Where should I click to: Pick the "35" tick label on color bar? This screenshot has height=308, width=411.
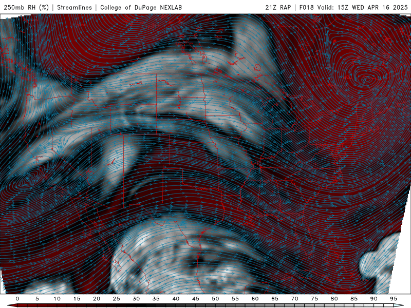click(156, 299)
